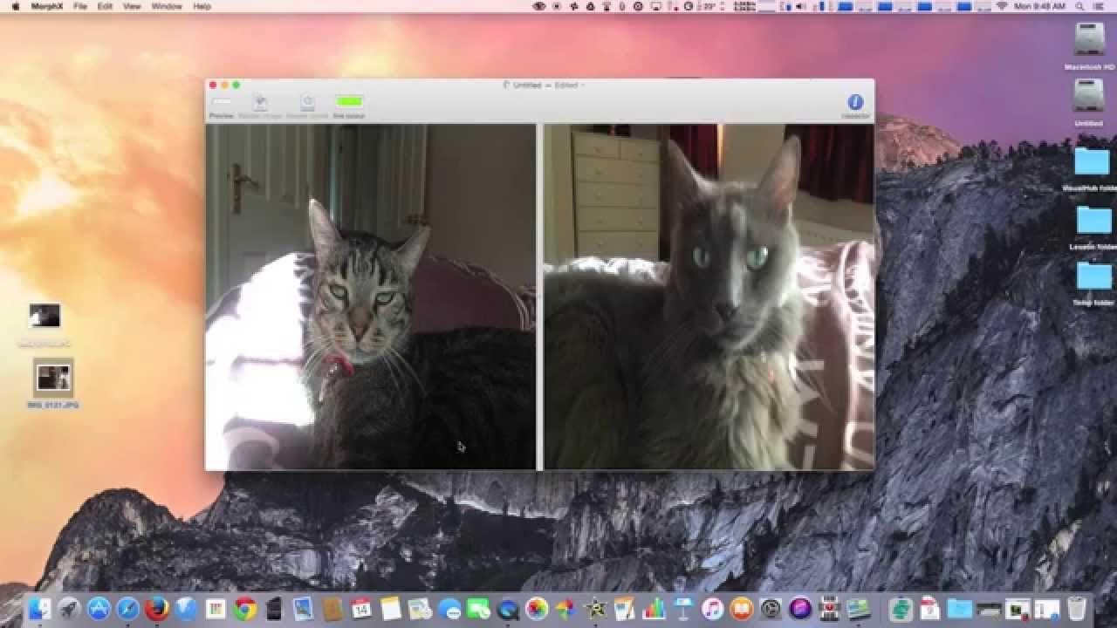This screenshot has width=1117, height=628.
Task: Select the second folder below VisualHub folder
Action: pos(1093,220)
